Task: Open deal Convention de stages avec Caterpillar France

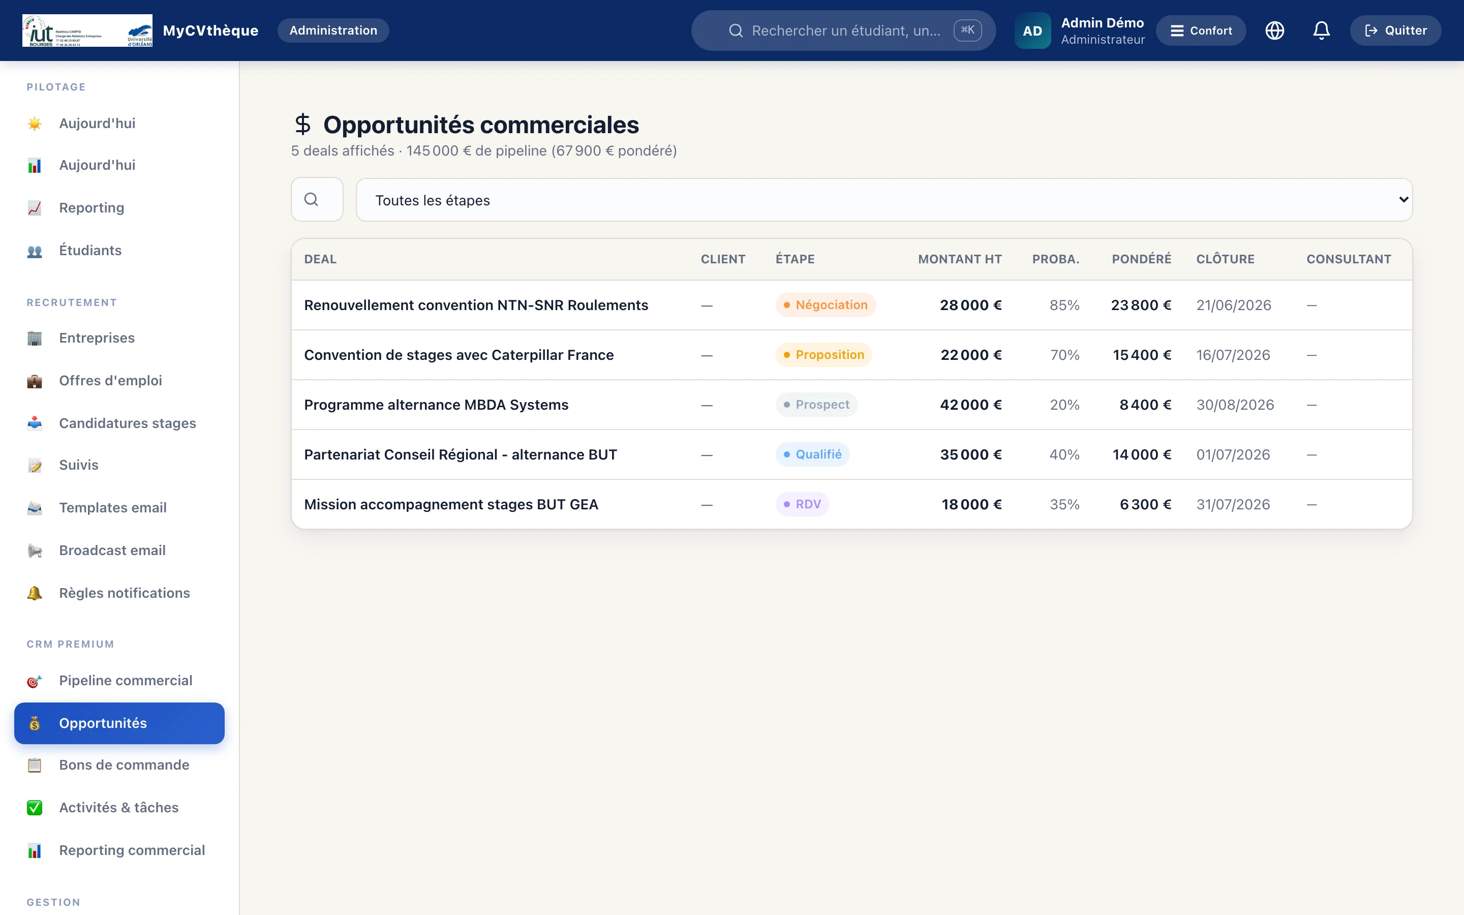Action: [459, 355]
